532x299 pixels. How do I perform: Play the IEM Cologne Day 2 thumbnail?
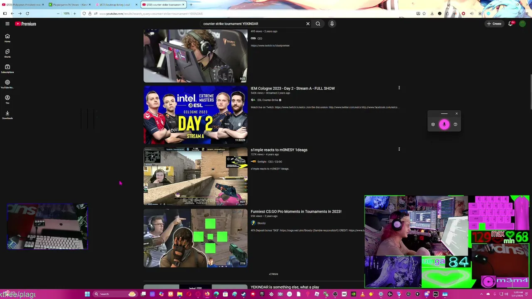click(x=195, y=115)
